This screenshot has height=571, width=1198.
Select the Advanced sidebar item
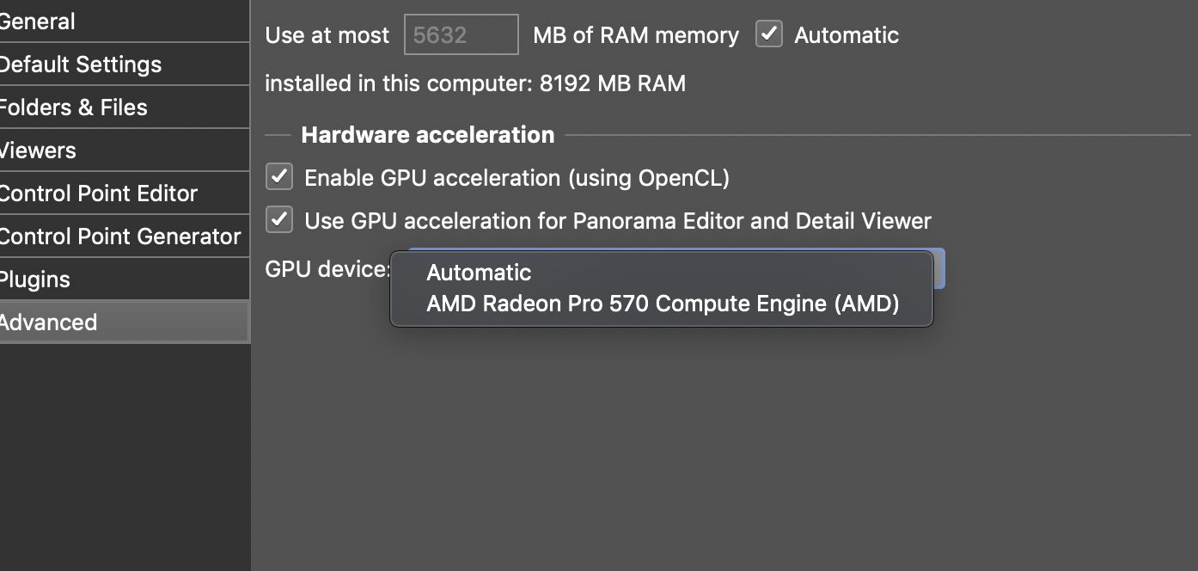[x=50, y=322]
